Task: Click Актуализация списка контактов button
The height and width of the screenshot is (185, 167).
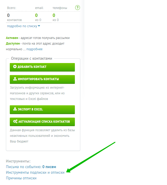Action: (x=42, y=122)
